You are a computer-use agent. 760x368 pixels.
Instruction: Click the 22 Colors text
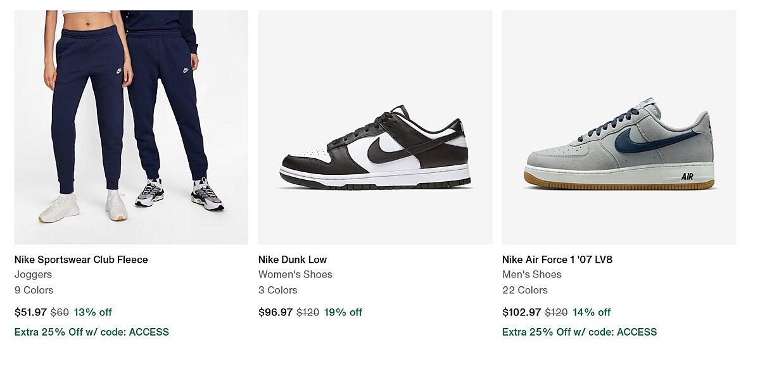coord(525,290)
